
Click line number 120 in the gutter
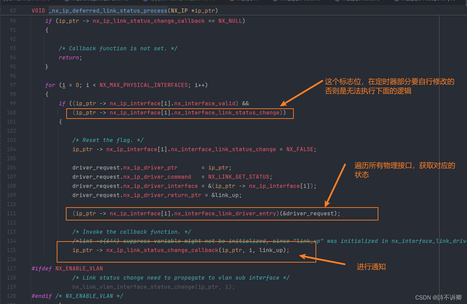pos(11,296)
